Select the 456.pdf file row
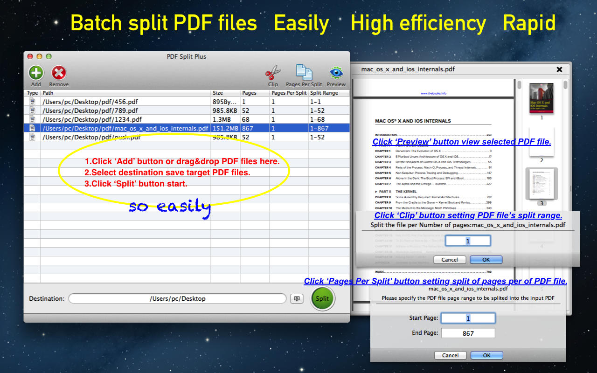The width and height of the screenshot is (597, 373). point(187,102)
